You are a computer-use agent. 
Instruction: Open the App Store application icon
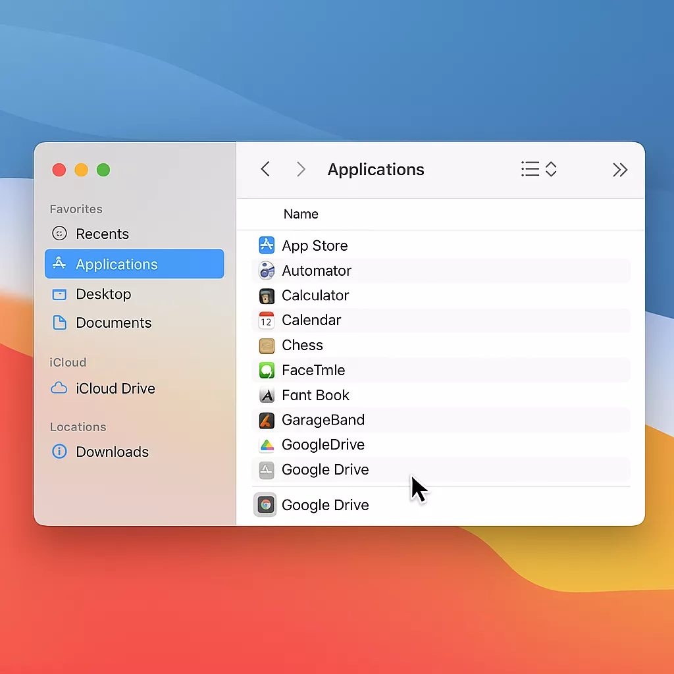pyautogui.click(x=267, y=246)
